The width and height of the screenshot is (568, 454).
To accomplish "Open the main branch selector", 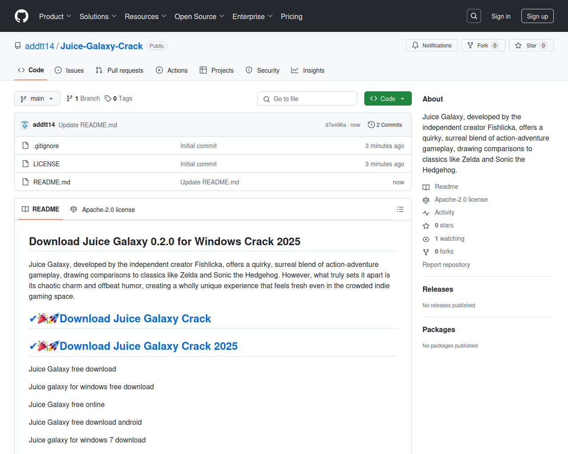I will [x=37, y=98].
